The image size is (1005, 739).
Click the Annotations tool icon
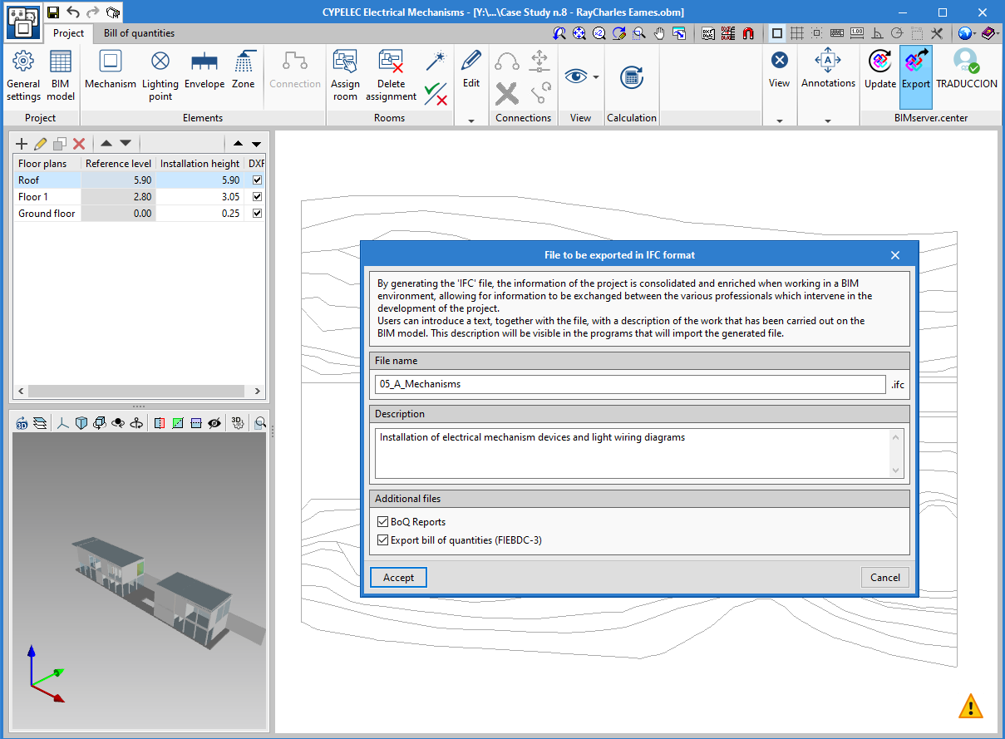tap(828, 70)
